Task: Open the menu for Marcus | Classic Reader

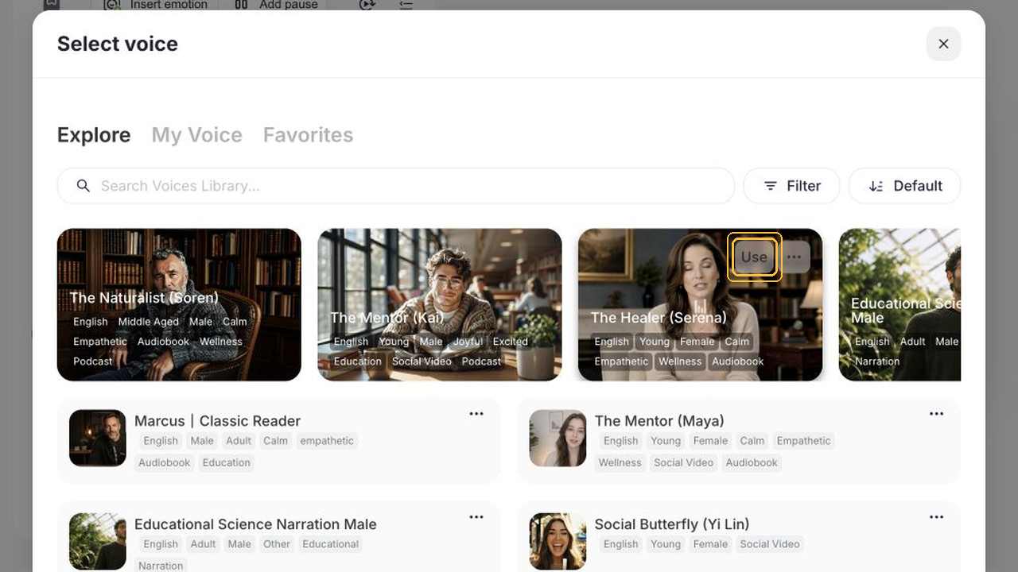Action: tap(476, 414)
